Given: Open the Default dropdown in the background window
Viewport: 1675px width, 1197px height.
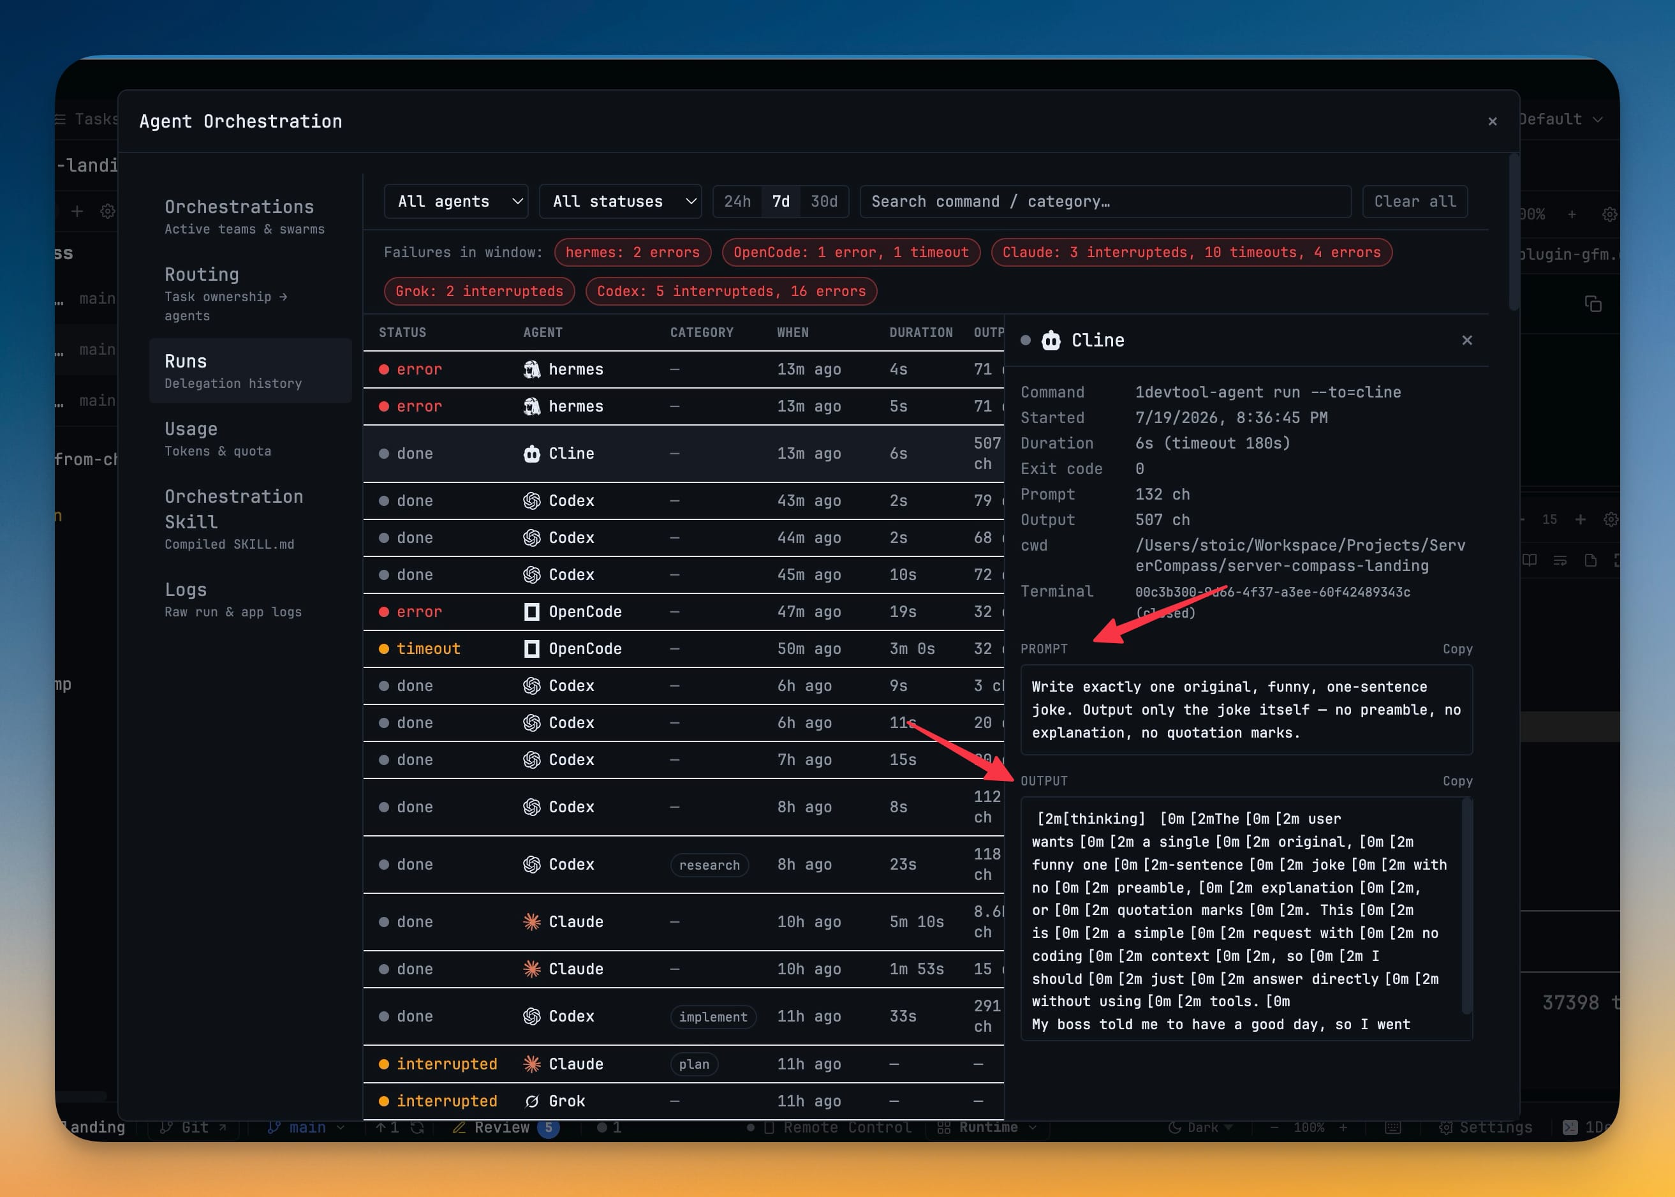Looking at the screenshot, I should [1560, 119].
